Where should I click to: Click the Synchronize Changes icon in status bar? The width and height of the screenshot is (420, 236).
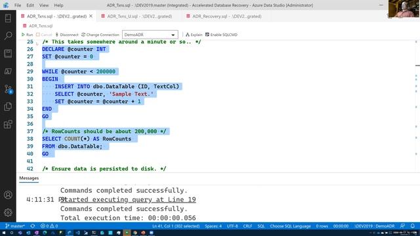(33, 226)
